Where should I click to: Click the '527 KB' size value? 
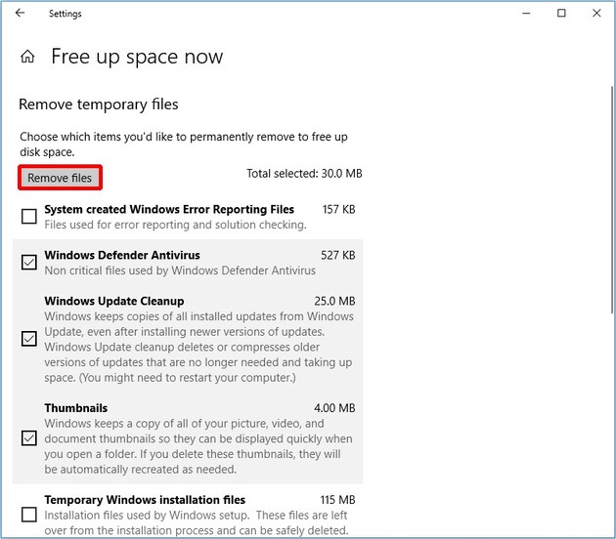(338, 256)
